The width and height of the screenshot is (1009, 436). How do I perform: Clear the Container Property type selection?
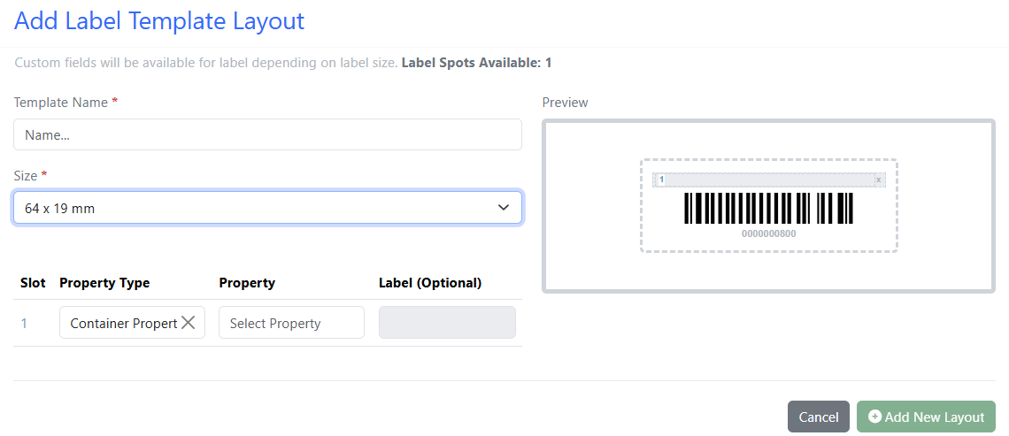188,323
